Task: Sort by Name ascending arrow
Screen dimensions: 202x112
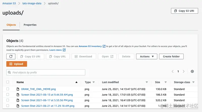Action: 77,82
